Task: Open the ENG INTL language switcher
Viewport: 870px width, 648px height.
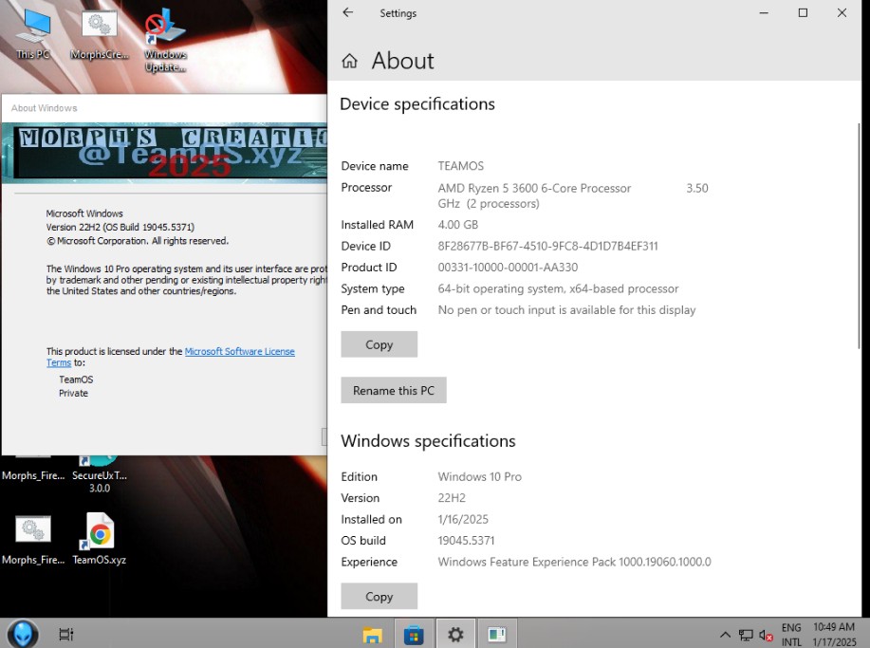Action: (791, 634)
